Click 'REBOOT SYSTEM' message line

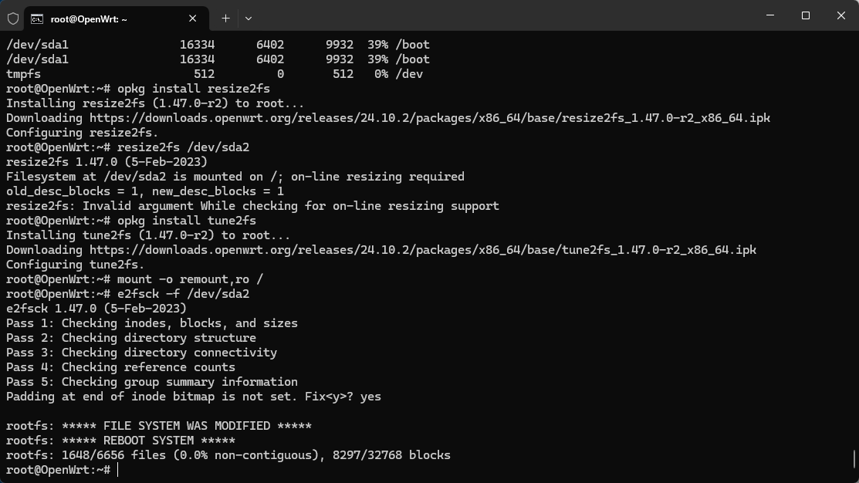(120, 441)
